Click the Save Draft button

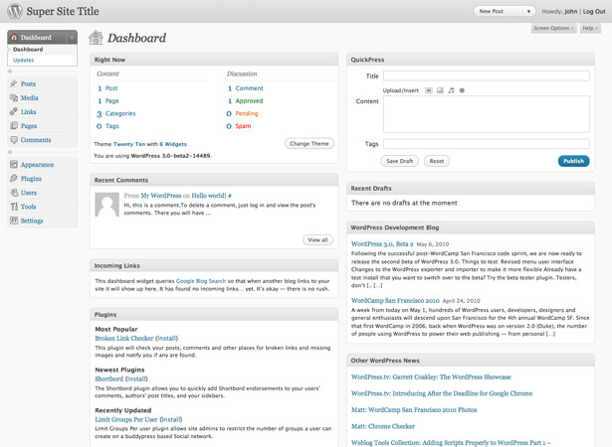(399, 161)
